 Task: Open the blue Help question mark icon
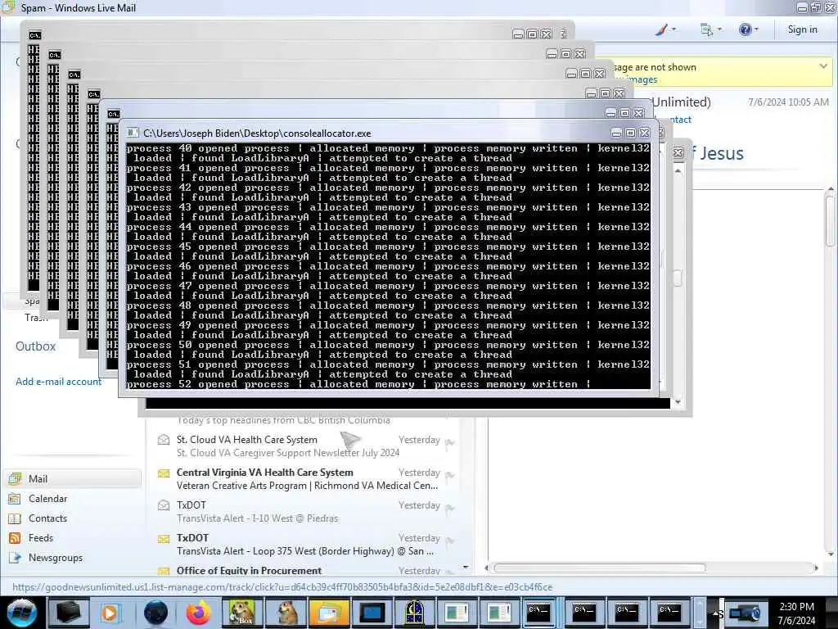(x=745, y=29)
